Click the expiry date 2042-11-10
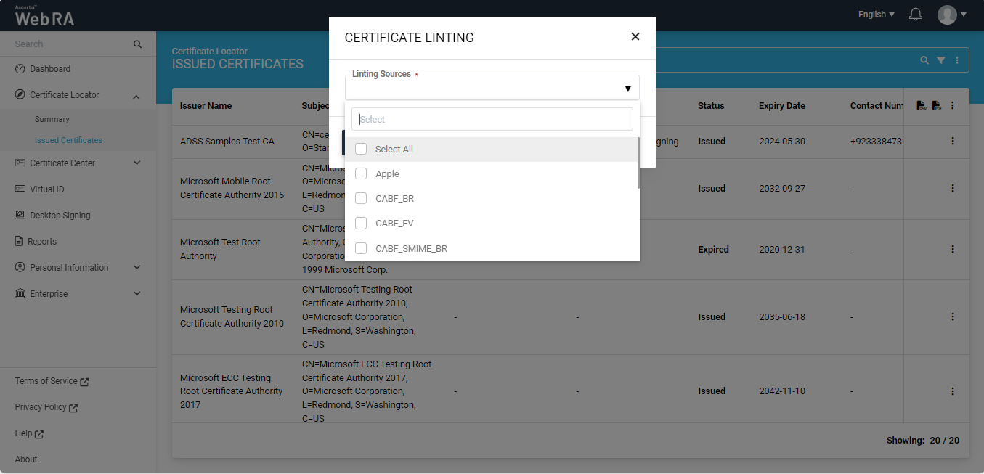984x474 pixels. coord(782,391)
